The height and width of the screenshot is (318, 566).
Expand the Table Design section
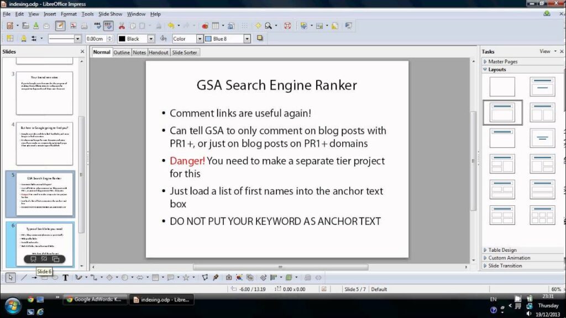[x=502, y=250]
